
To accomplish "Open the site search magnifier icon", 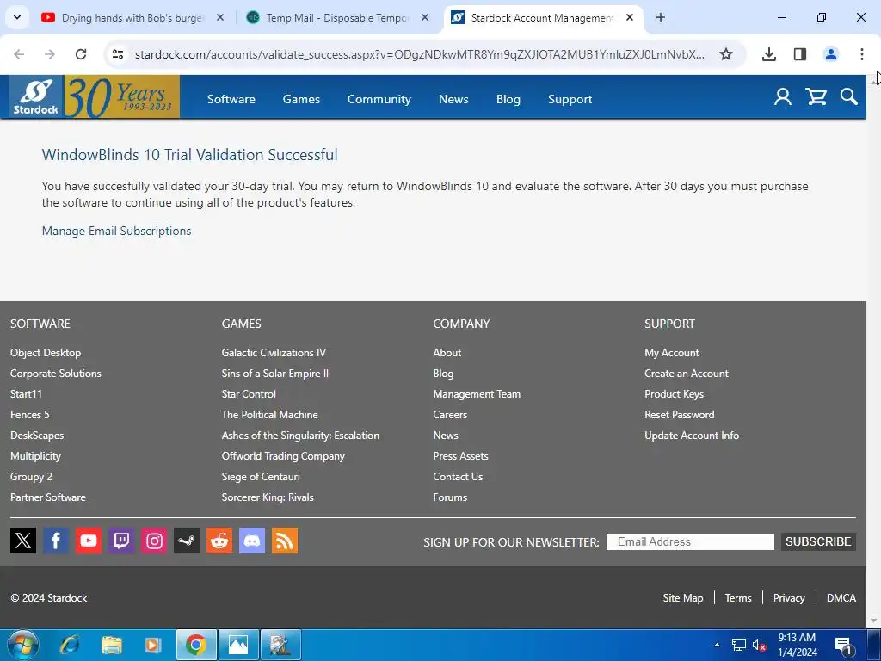I will point(849,96).
